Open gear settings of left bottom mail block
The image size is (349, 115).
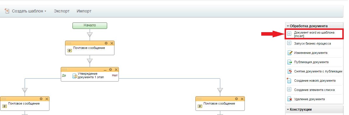(41, 99)
